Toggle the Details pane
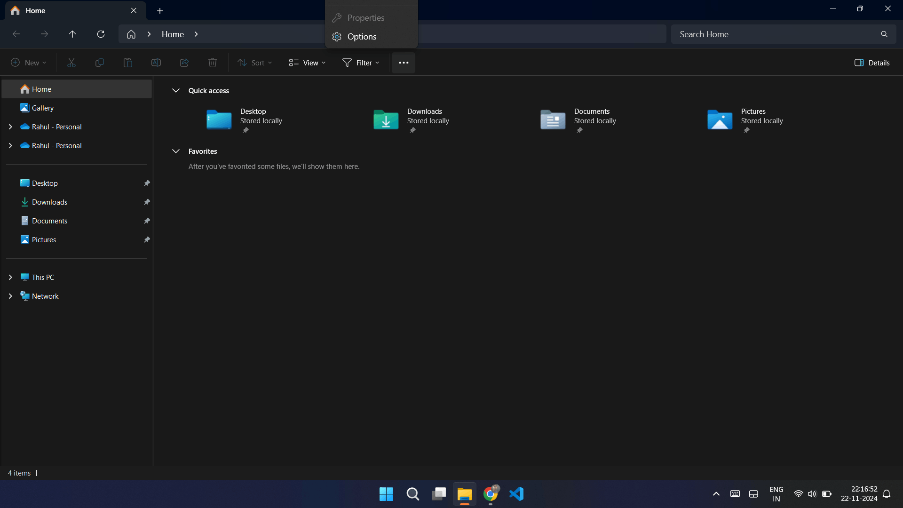Viewport: 903px width, 508px height. (x=872, y=63)
